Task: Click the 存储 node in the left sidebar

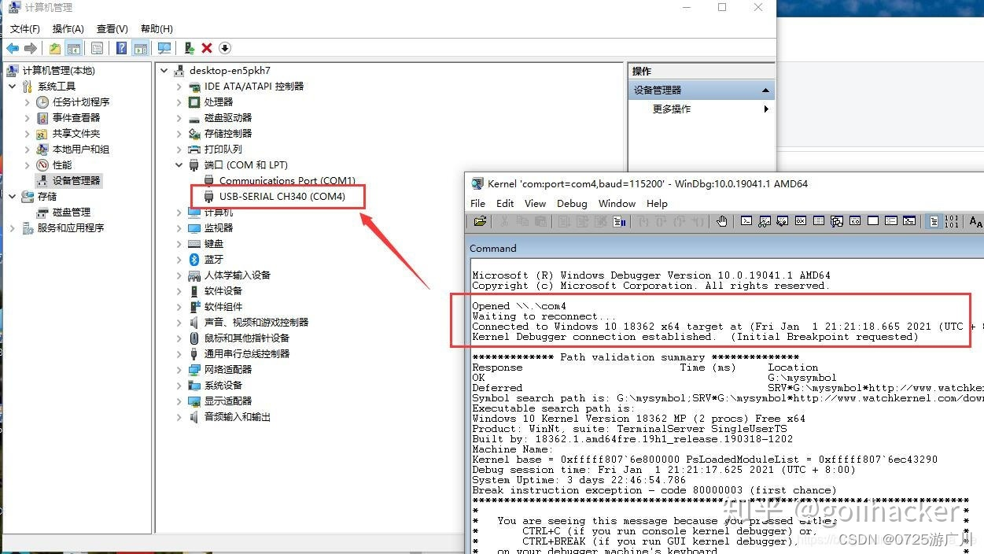Action: [x=46, y=196]
